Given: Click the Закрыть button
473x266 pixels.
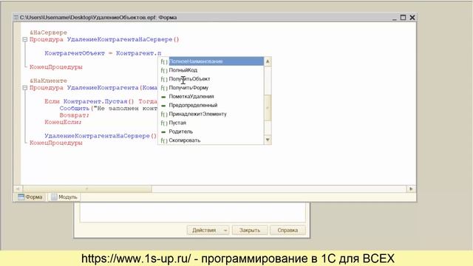Looking at the screenshot, I should click(250, 230).
